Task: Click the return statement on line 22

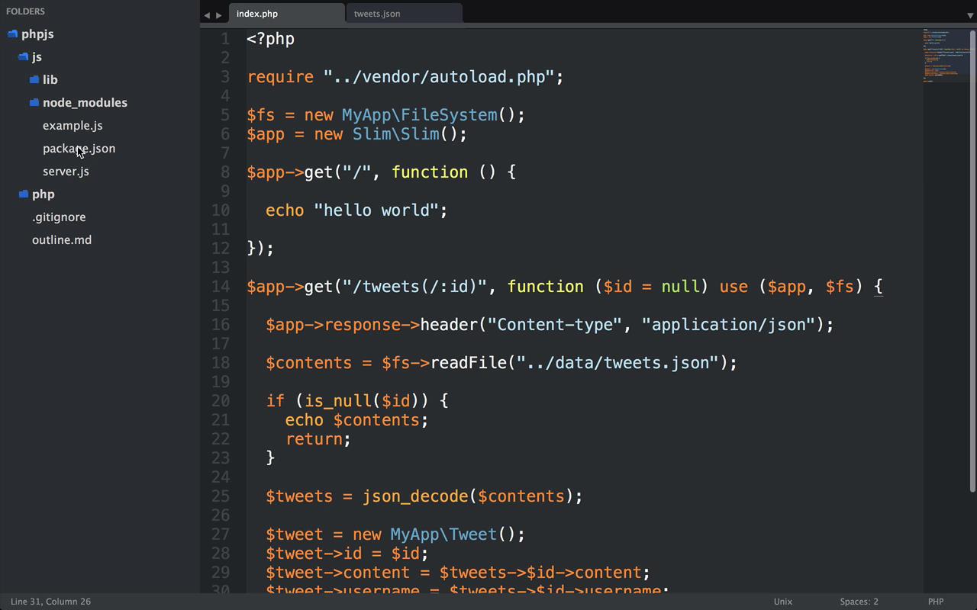Action: tap(318, 439)
